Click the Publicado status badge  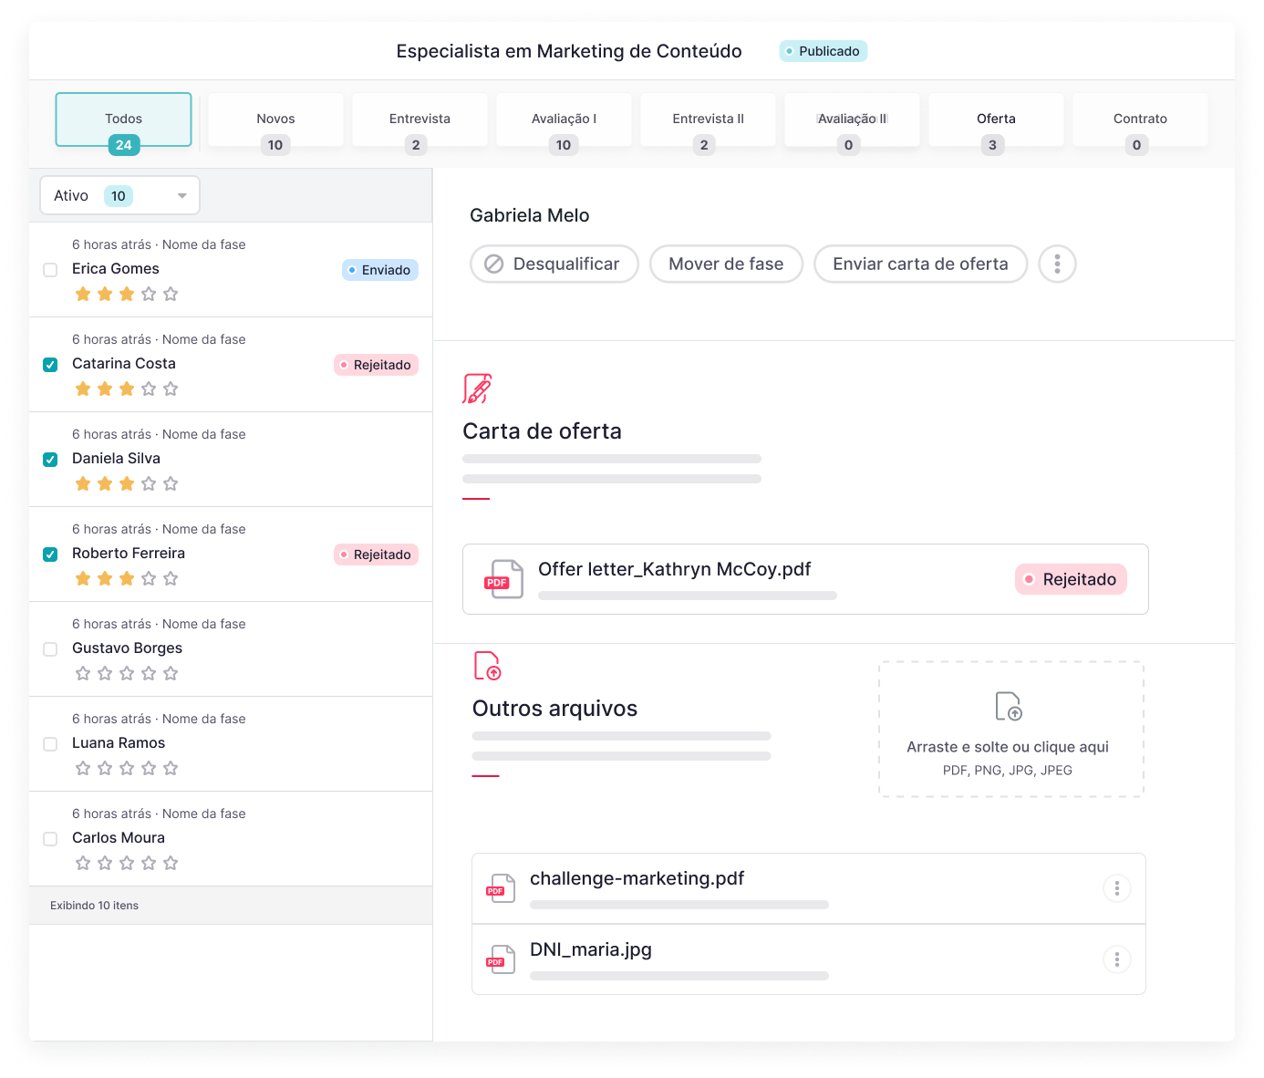823,51
